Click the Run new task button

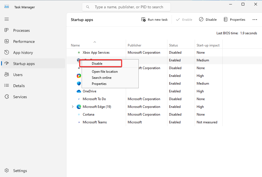(154, 20)
